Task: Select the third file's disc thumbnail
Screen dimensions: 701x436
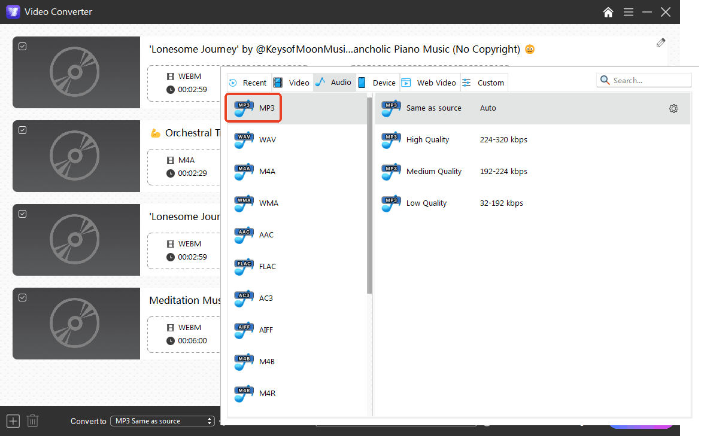Action: click(76, 240)
